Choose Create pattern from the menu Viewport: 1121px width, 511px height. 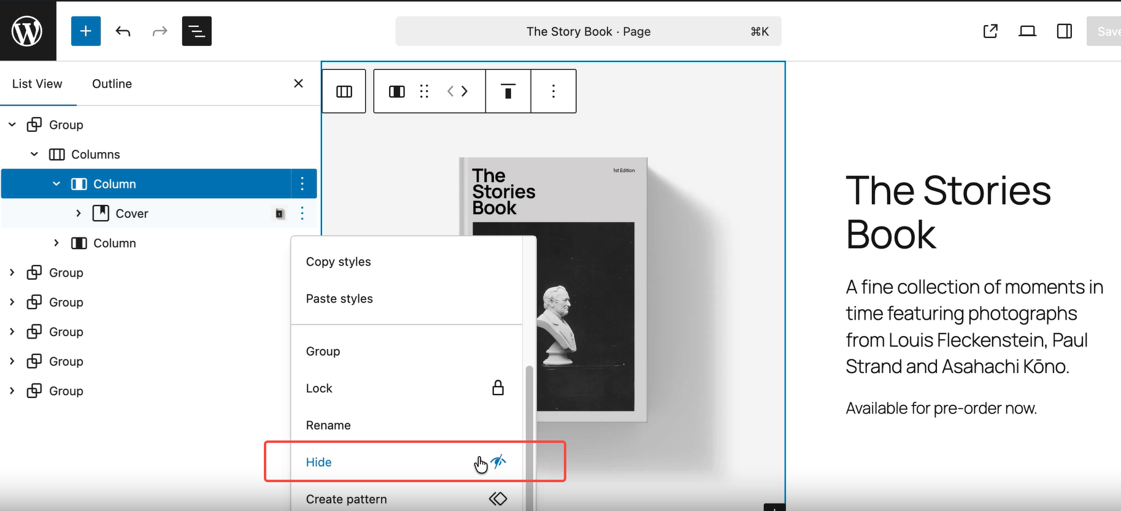pyautogui.click(x=406, y=499)
